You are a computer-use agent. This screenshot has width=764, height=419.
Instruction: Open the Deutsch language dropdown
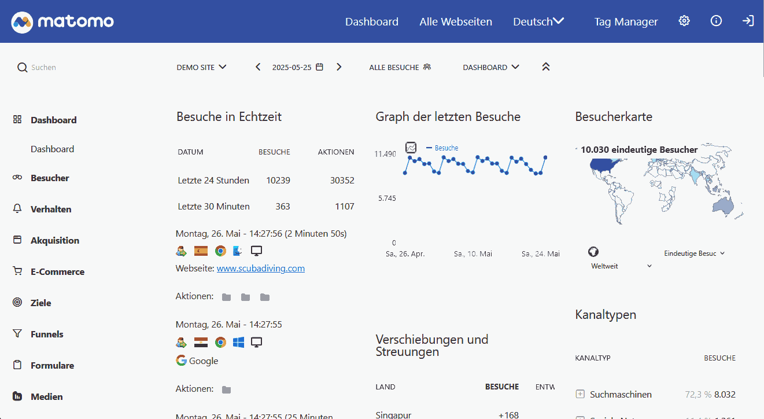538,21
